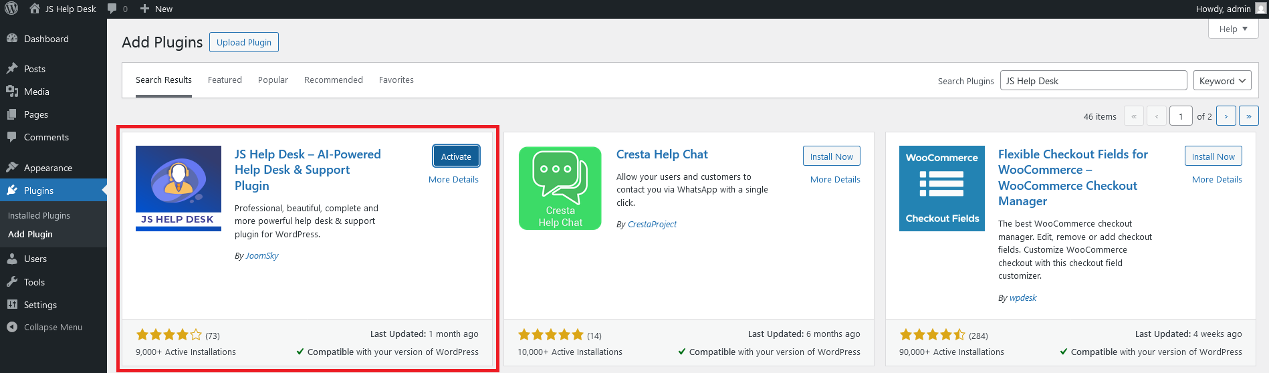Open Media library icon in sidebar
Screen dimensions: 1269x373
pyautogui.click(x=12, y=92)
